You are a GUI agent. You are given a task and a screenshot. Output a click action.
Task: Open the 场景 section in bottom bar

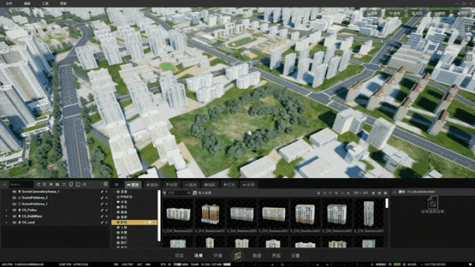[x=198, y=255]
